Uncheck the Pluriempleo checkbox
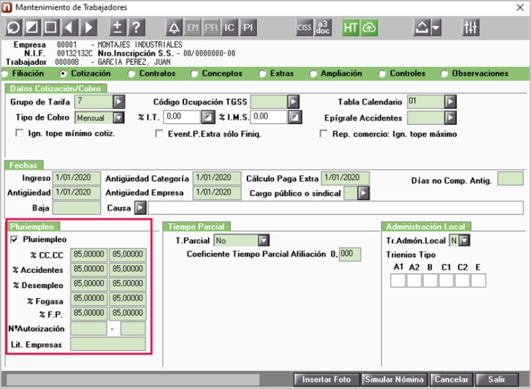The height and width of the screenshot is (389, 531). click(x=15, y=239)
